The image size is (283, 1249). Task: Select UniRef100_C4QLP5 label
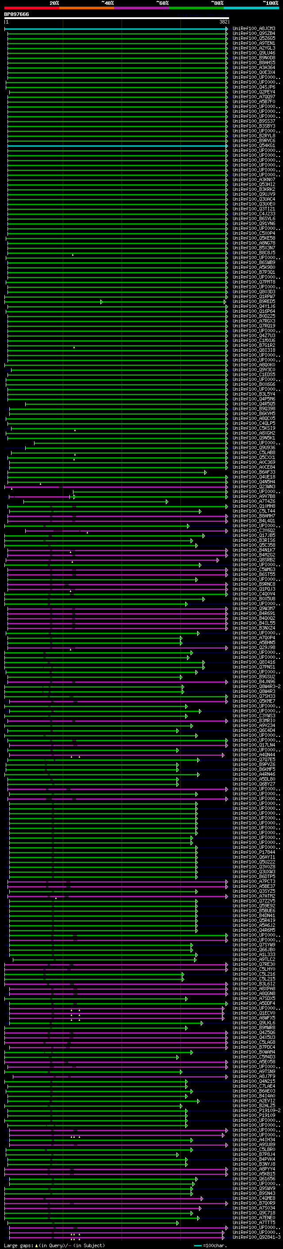click(x=254, y=423)
